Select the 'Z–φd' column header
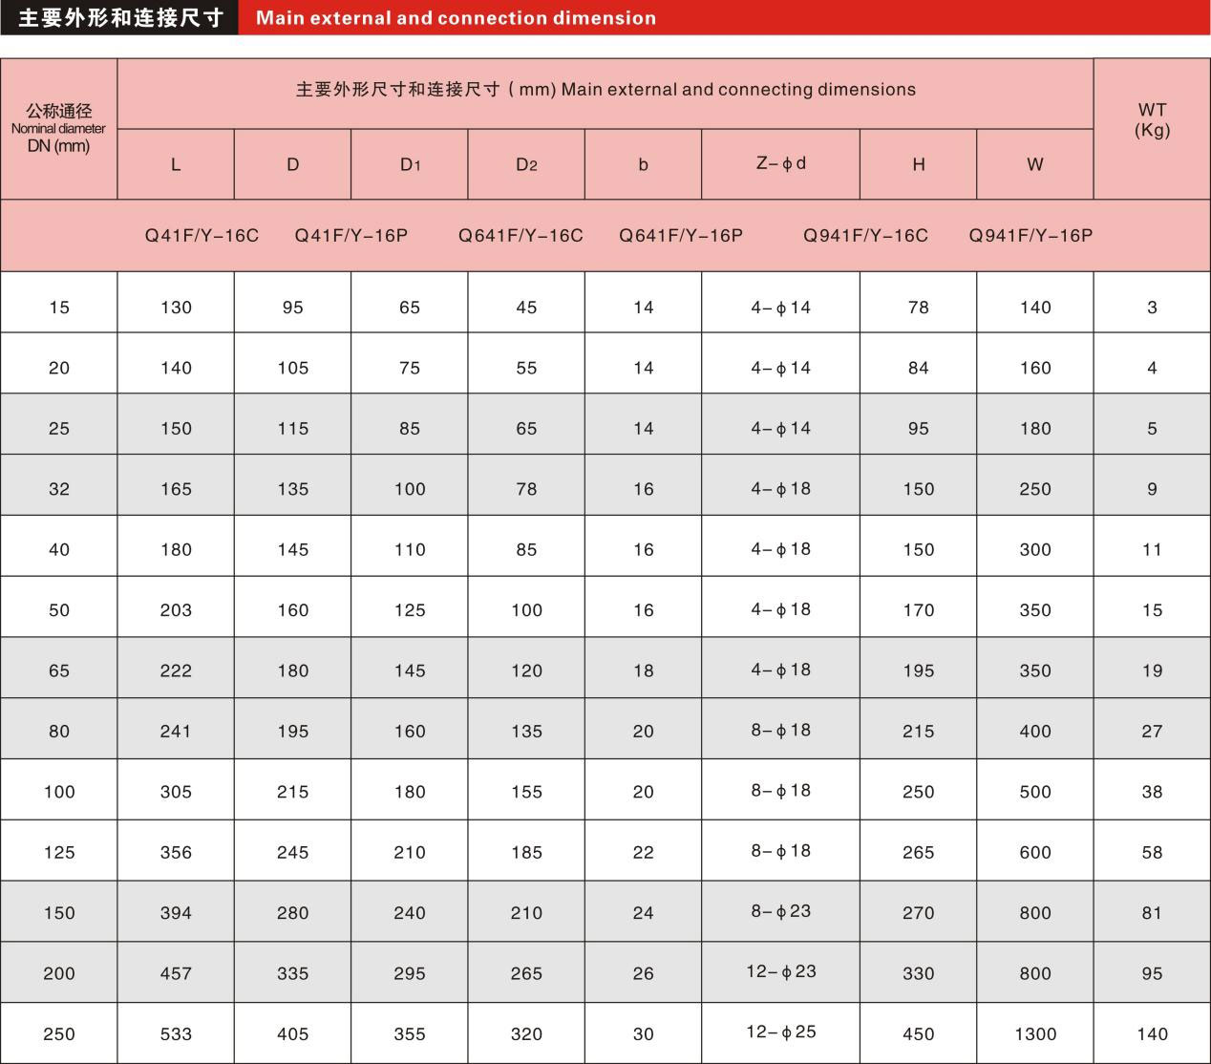This screenshot has width=1211, height=1064. [x=780, y=163]
